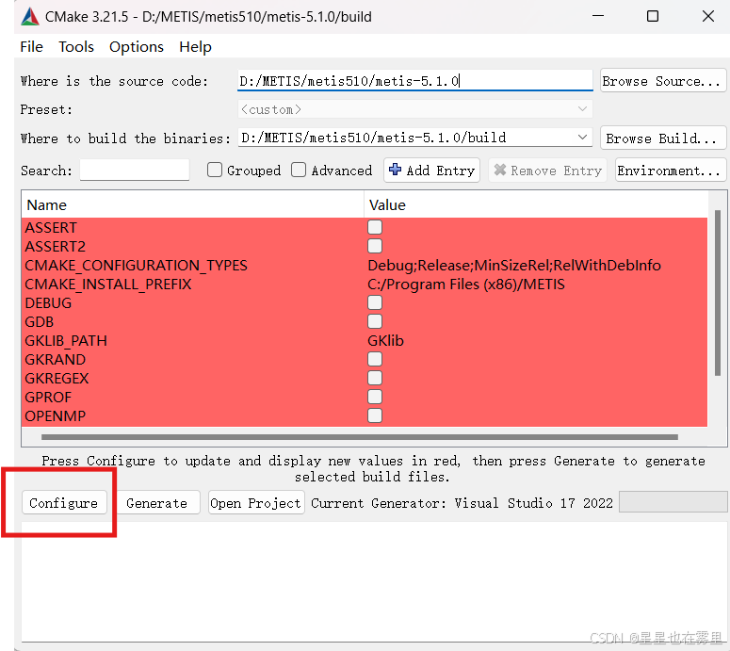Image resolution: width=730 pixels, height=651 pixels.
Task: Maximize the CMake window
Action: [x=653, y=16]
